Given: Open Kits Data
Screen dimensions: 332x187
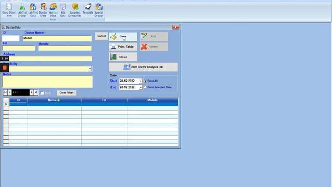Looking at the screenshot, I should pyautogui.click(x=63, y=10).
